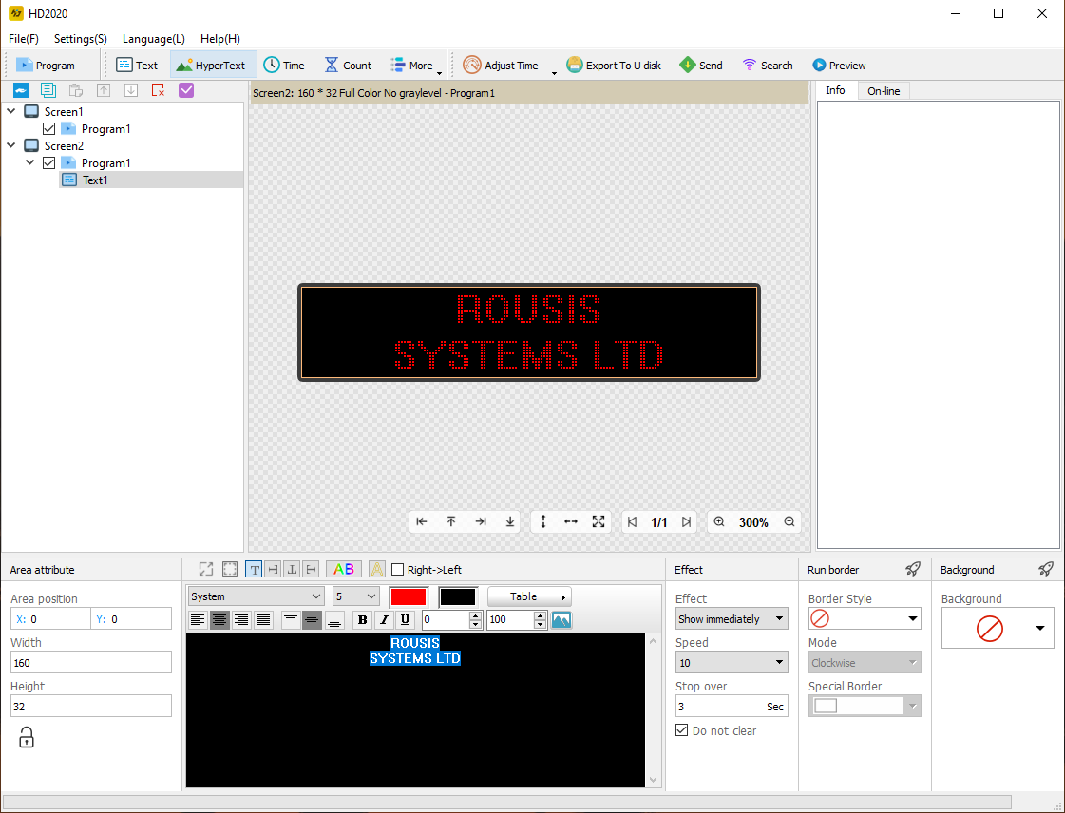The height and width of the screenshot is (813, 1065).
Task: Add a Text area from toolbar
Action: click(137, 66)
